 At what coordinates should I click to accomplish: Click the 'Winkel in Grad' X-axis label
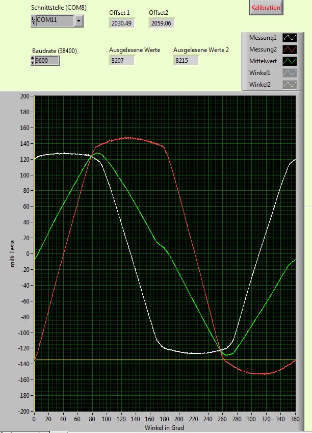[164, 427]
